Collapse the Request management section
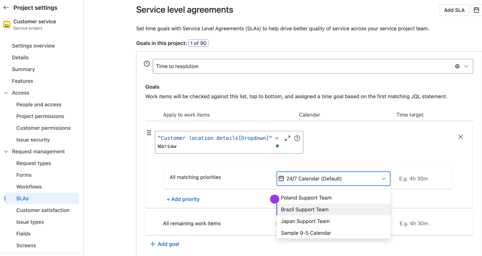482x256 pixels. (x=6, y=151)
